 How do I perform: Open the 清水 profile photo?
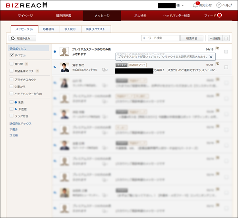click(64, 67)
